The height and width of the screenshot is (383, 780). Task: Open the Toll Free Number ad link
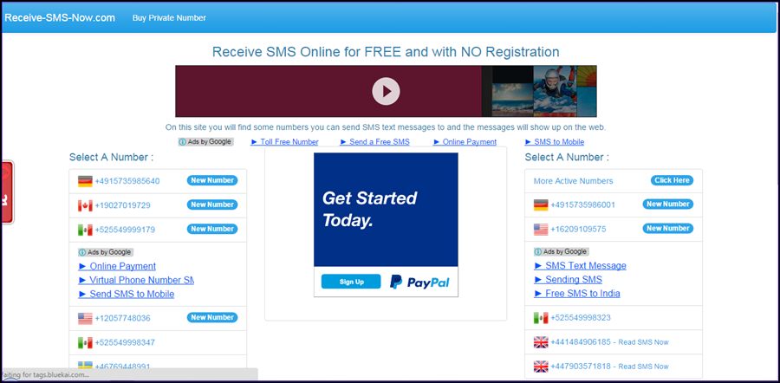tap(284, 142)
